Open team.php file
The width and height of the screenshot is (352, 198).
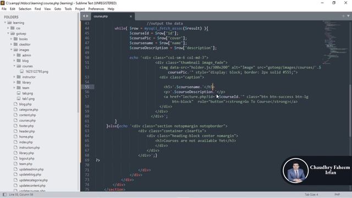(x=26, y=164)
